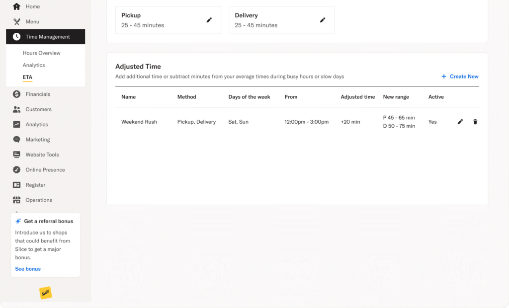Click the Website Tools icon
509x308 pixels.
[16, 154]
